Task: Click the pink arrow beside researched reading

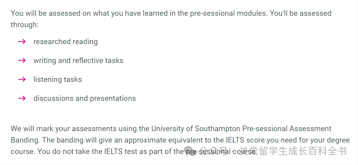Action: 22,41
